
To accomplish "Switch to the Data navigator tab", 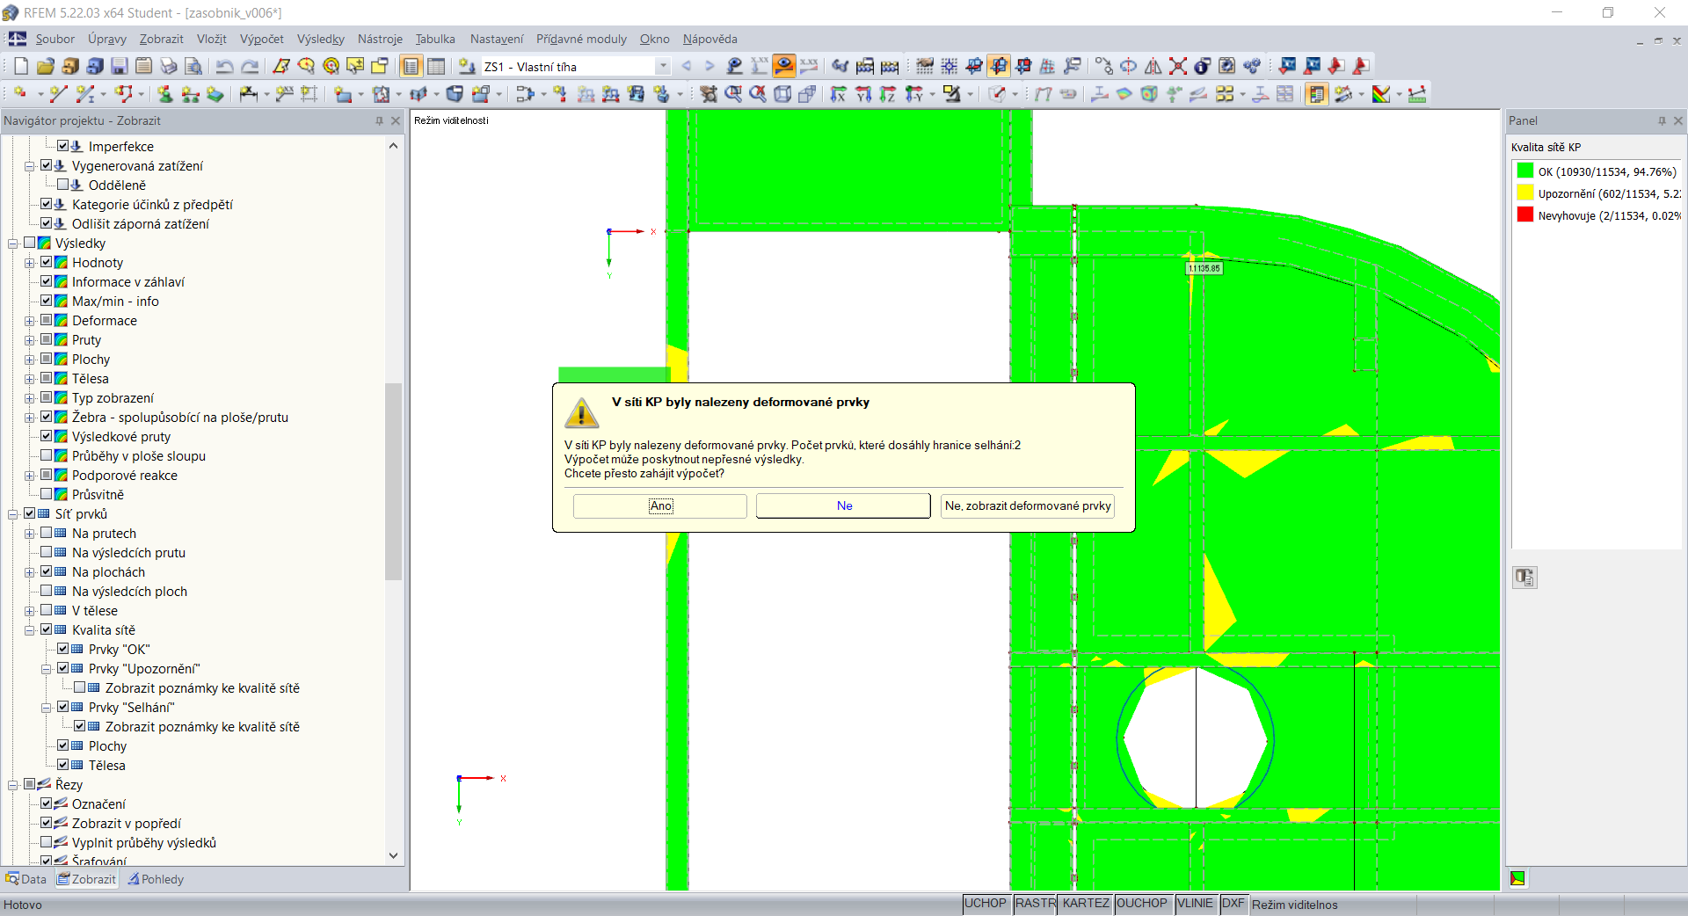I will (x=26, y=879).
